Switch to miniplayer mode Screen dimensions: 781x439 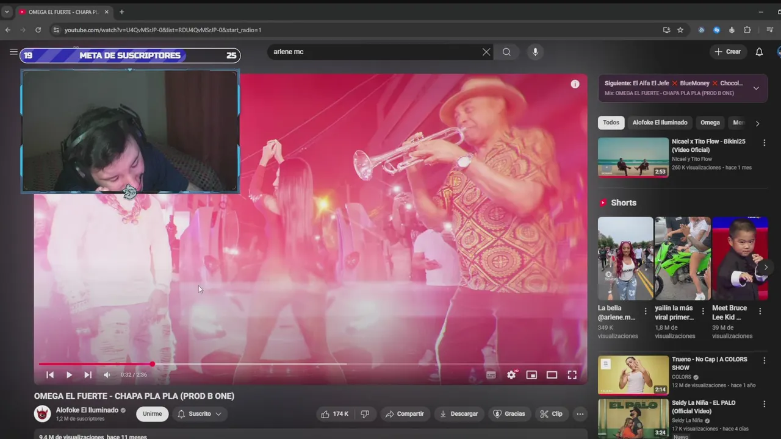[531, 375]
